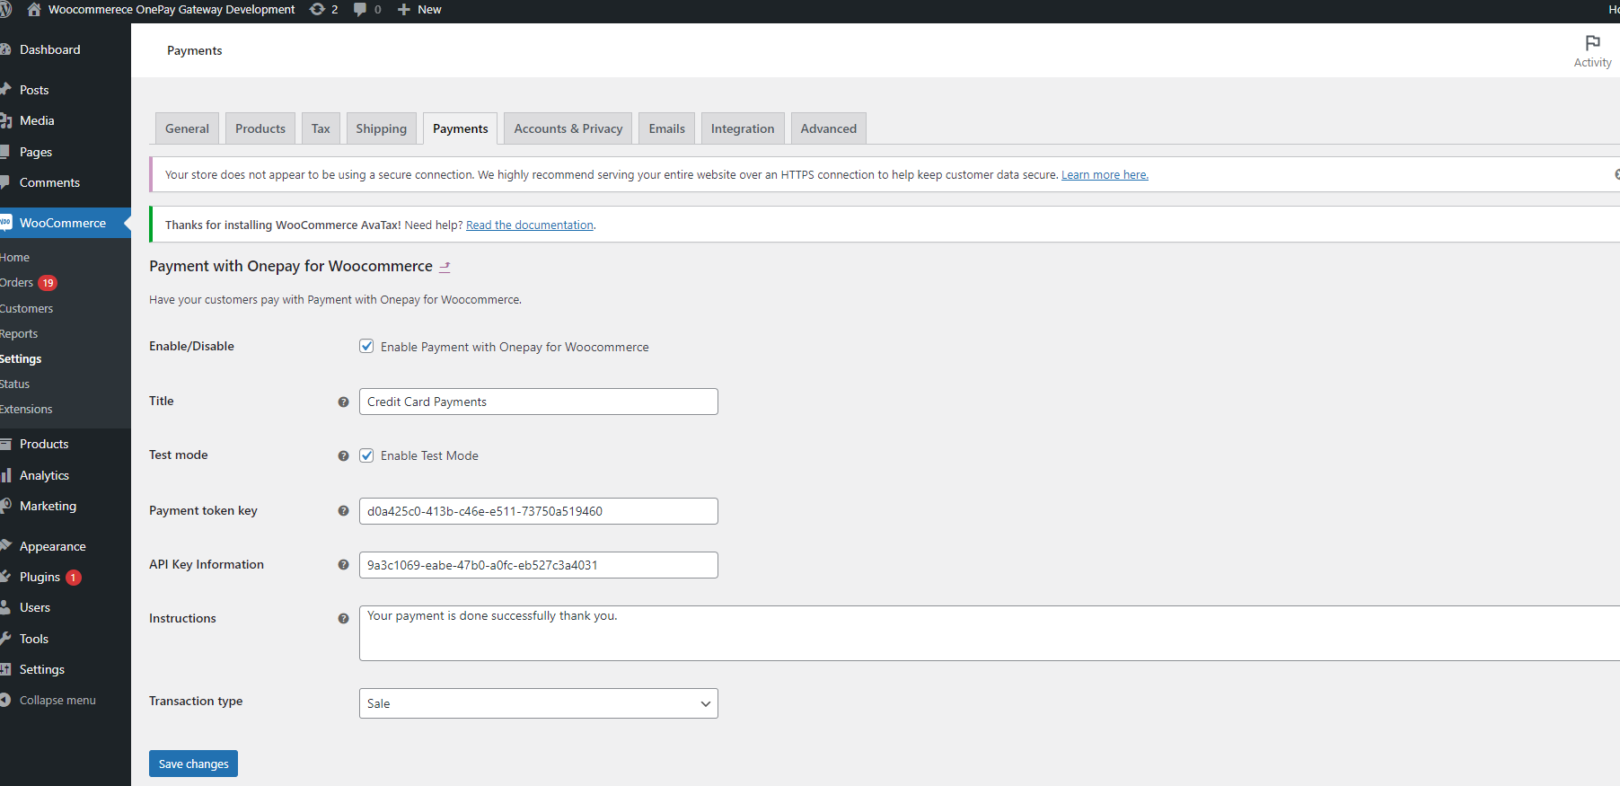Open the Activity flag icon panel
This screenshot has height=786, width=1620.
[1592, 50]
